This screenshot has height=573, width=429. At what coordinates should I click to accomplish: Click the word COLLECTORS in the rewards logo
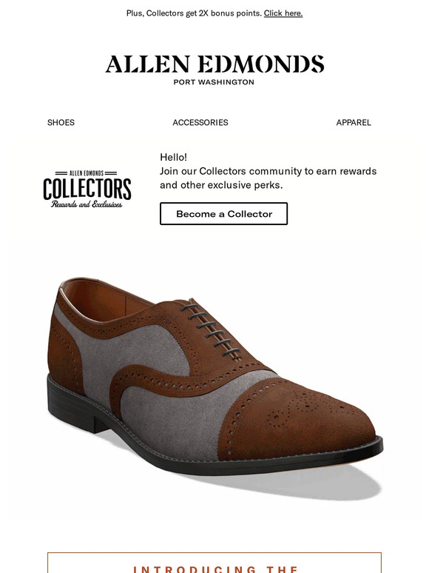87,189
